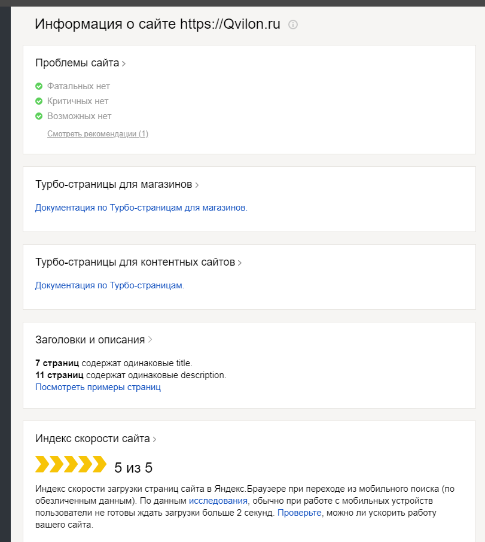
Task: Click Посмотреть примеры страниц link
Action: point(98,387)
